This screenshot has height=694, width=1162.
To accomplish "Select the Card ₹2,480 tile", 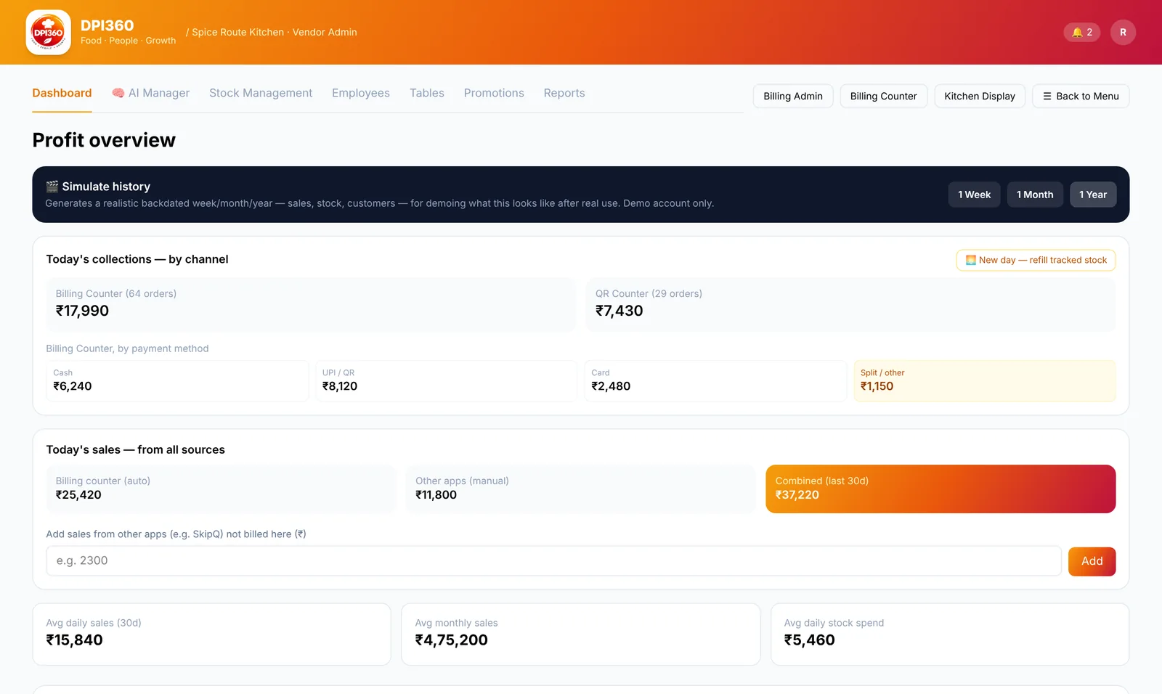I will click(715, 381).
